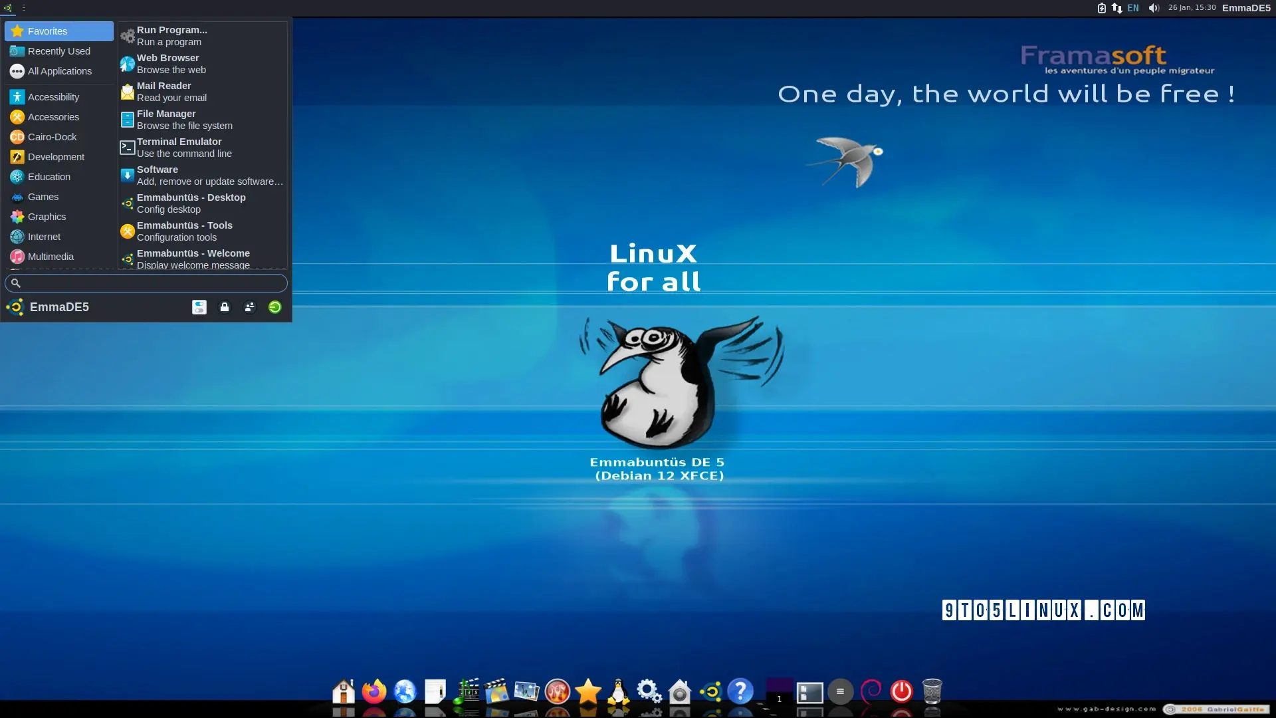This screenshot has height=718, width=1276.
Task: Click the Debian swirl dock icon
Action: pos(871,691)
